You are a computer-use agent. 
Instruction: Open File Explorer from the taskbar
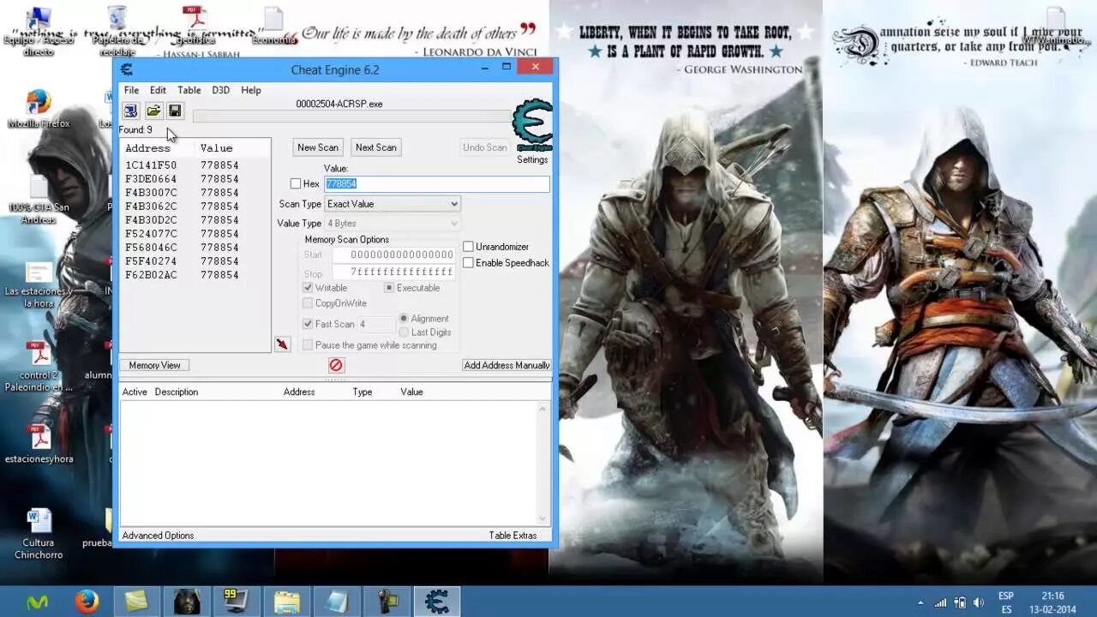coord(287,602)
